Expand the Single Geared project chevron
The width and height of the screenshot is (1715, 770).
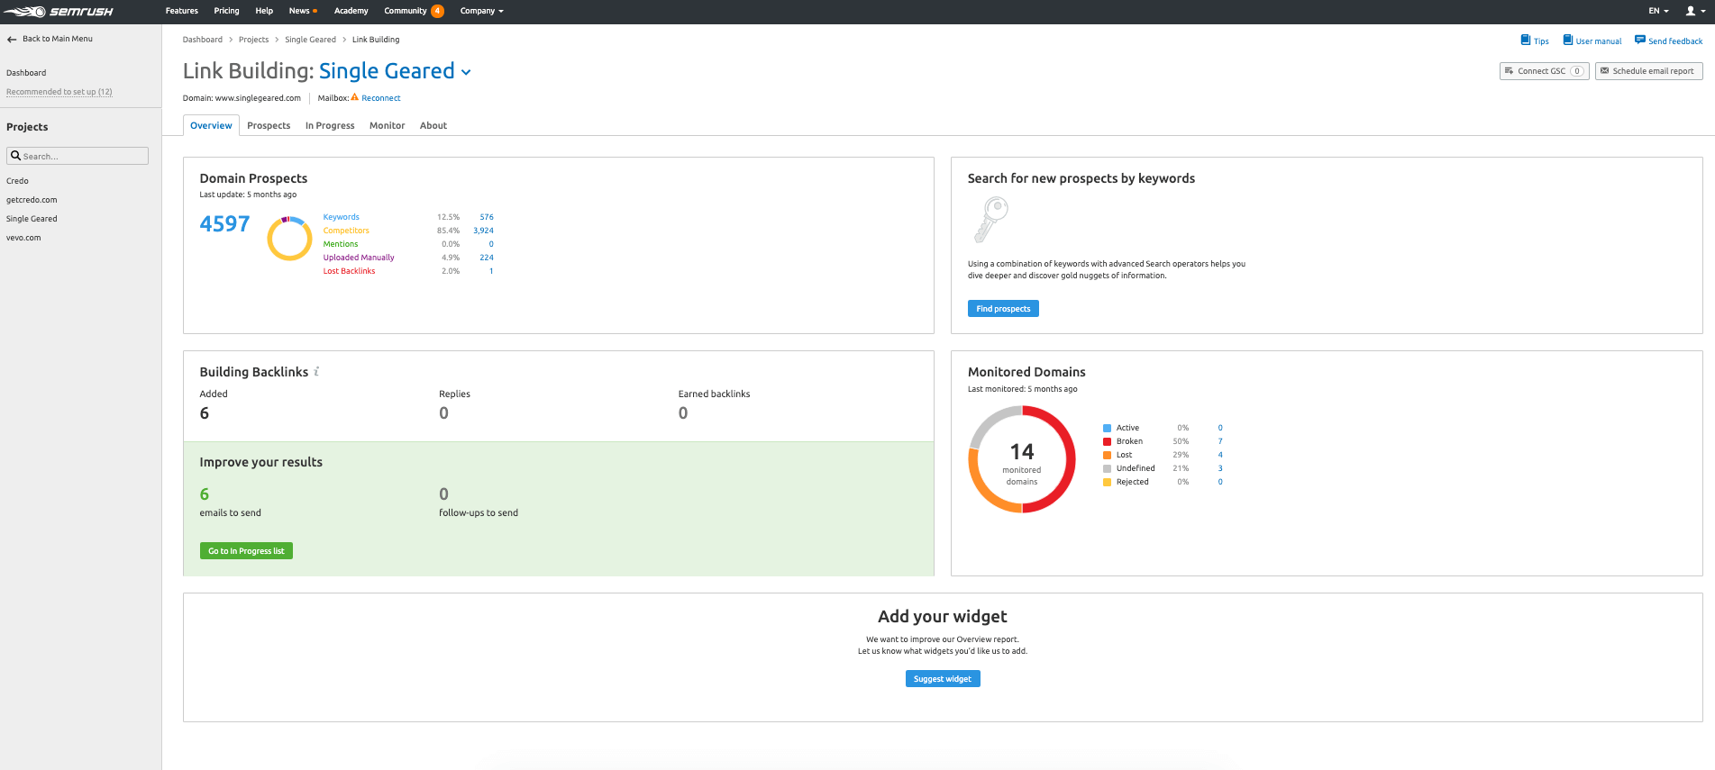(466, 72)
